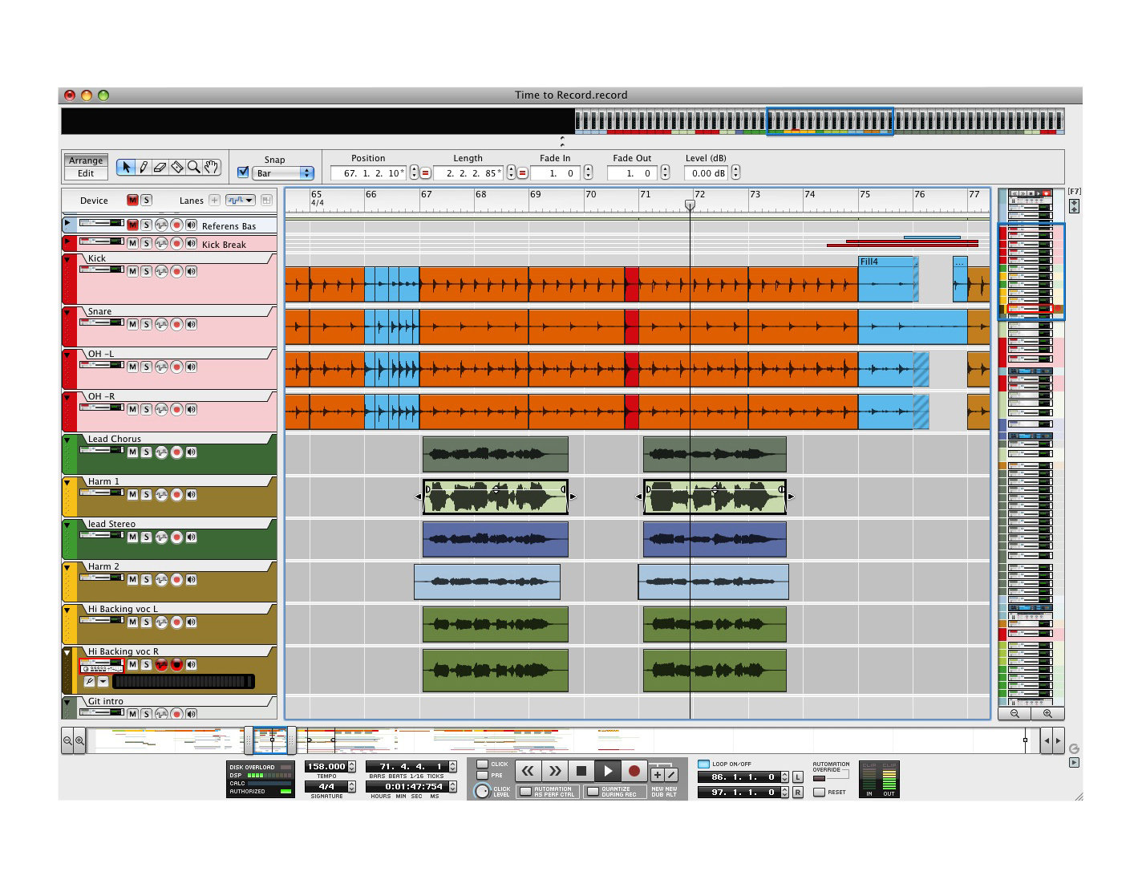Click the Referens Bas track level fader
1142x888 pixels.
[101, 224]
